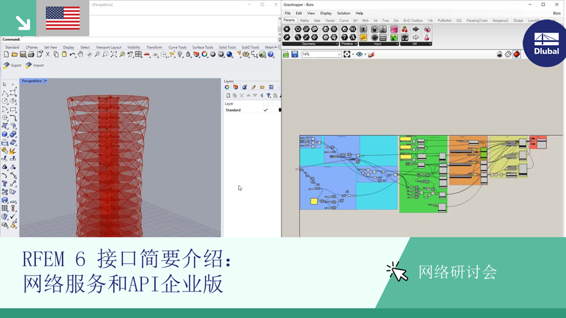This screenshot has width=566, height=318.
Task: Select the Zoom extents icon on Grasshopper canvas toolbar
Action: [347, 54]
